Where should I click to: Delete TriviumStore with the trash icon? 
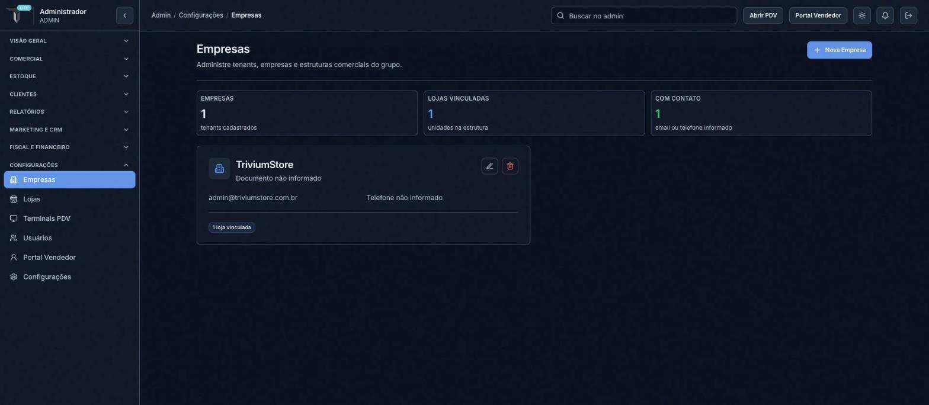pyautogui.click(x=510, y=166)
